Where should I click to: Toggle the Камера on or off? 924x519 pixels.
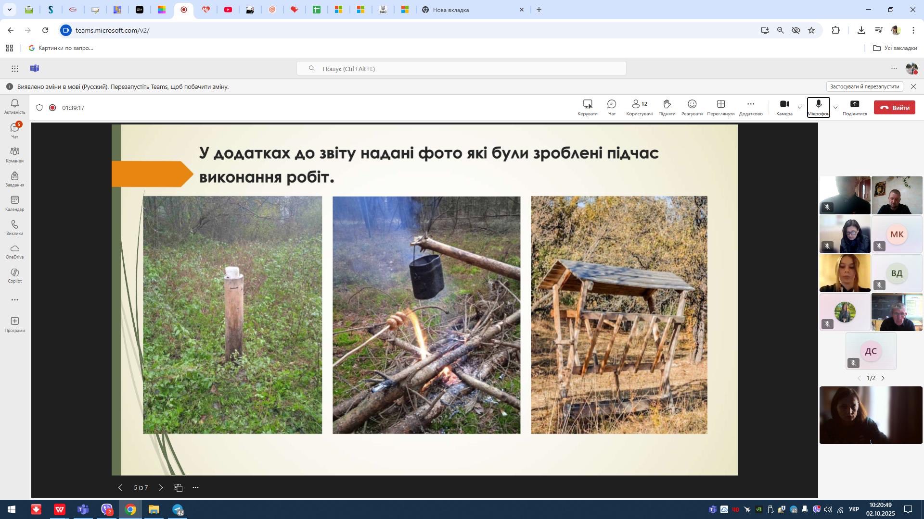click(x=784, y=107)
